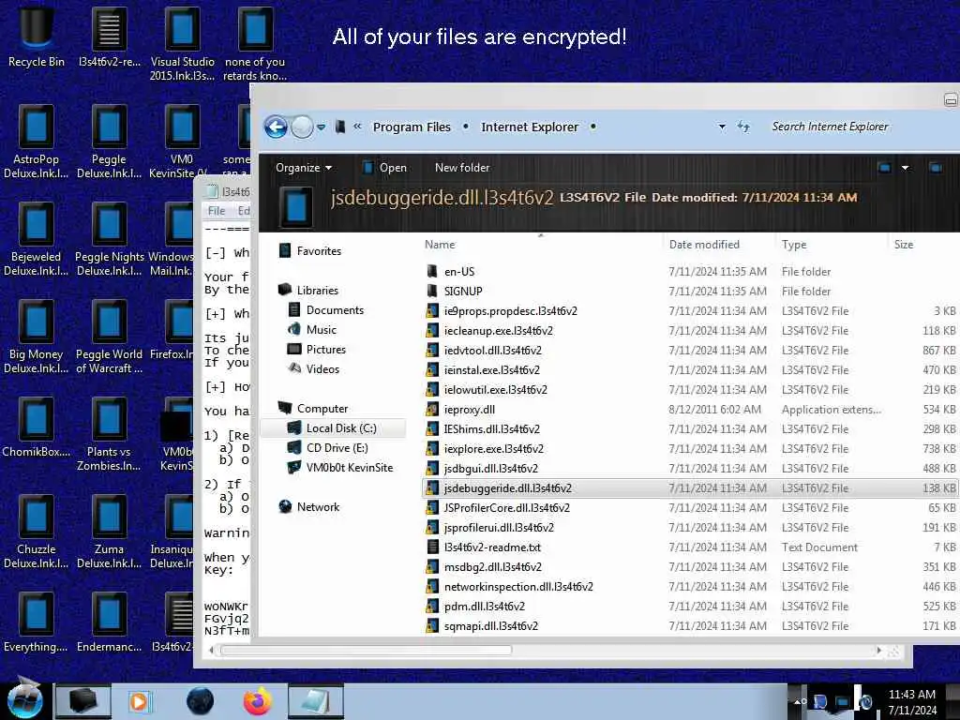Screen dimensions: 960x720
Task: Select Videos library in navigation pane
Action: [x=313, y=369]
